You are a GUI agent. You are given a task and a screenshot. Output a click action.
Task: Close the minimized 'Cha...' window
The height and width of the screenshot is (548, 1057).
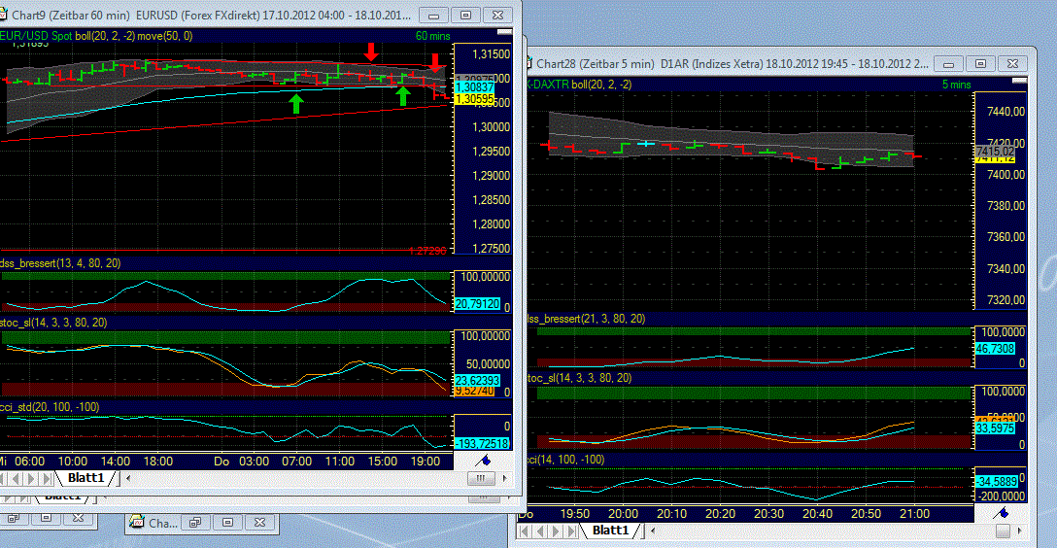(259, 523)
